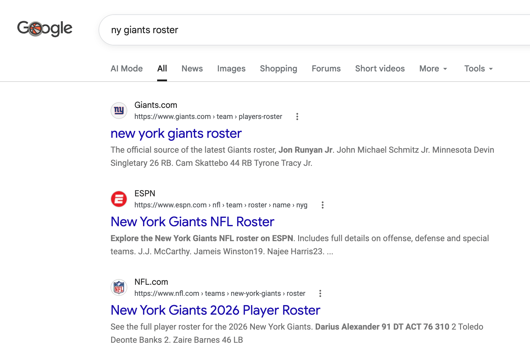Image resolution: width=530 pixels, height=352 pixels.
Task: Click the nfl.com new-york-giants roster URL
Action: pos(220,293)
